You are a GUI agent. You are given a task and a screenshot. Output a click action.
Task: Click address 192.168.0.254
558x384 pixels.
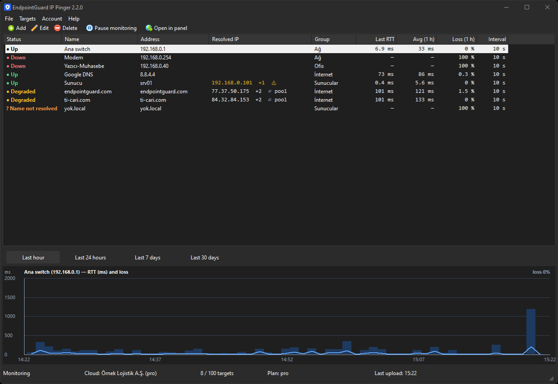[x=156, y=58]
